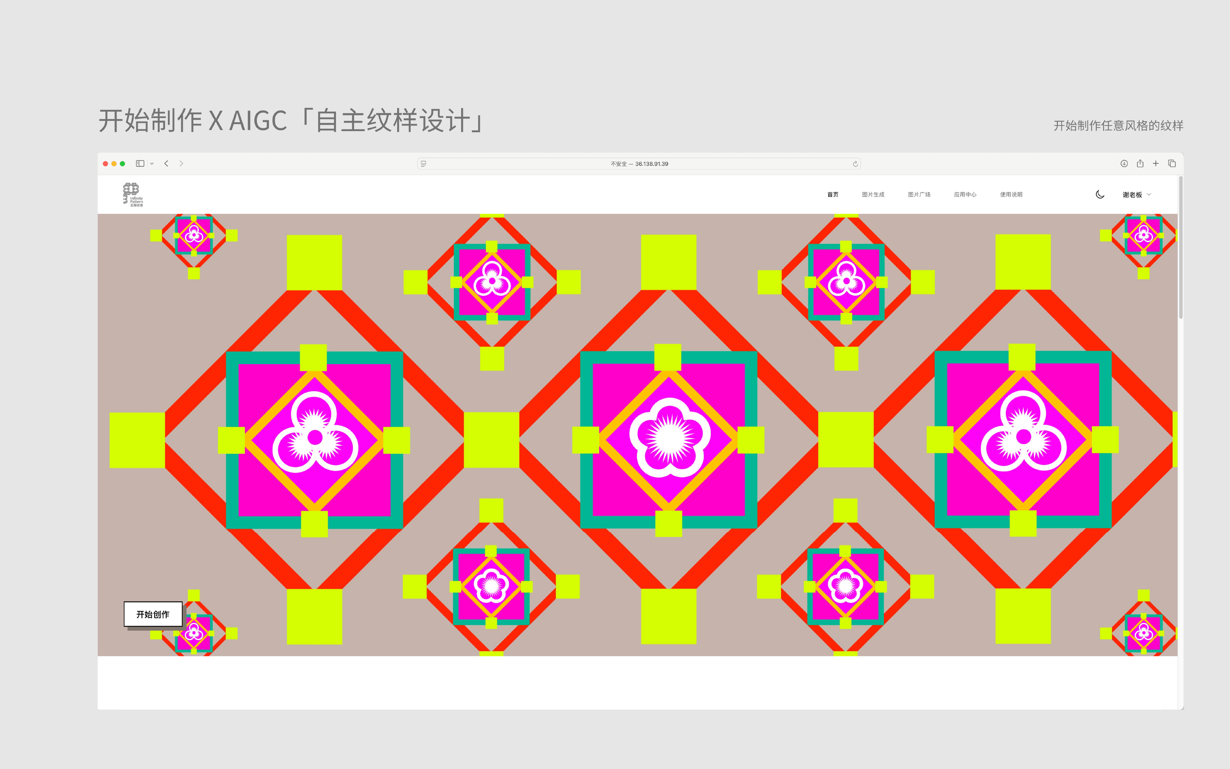Open the Share sheet icon

(x=1140, y=163)
